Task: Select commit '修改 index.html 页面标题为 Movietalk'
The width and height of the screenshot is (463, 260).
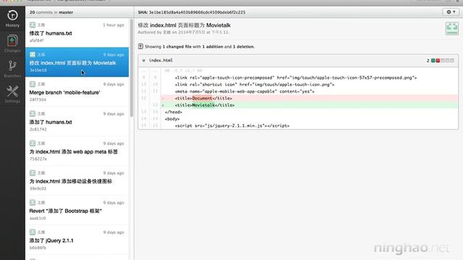Action: coord(77,62)
